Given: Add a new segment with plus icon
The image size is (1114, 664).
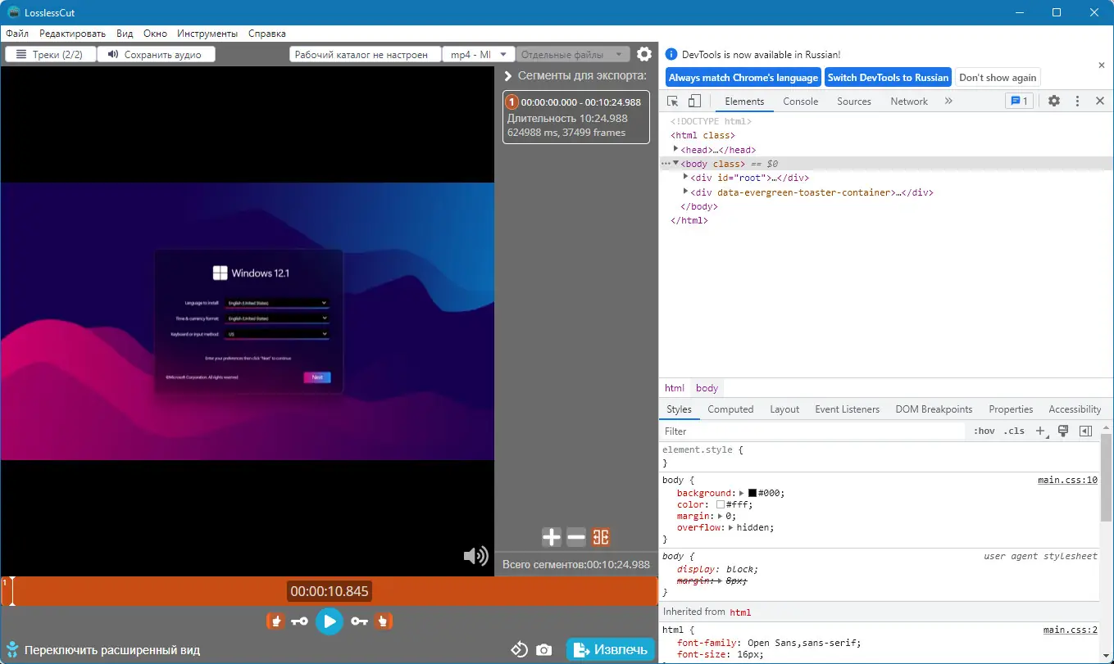Looking at the screenshot, I should click(x=552, y=537).
